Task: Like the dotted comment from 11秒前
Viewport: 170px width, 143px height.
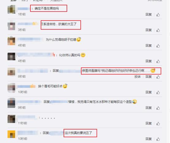Action: click(158, 123)
